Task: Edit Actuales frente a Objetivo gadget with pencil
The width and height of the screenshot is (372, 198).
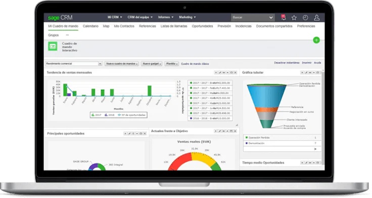Action: pyautogui.click(x=220, y=131)
